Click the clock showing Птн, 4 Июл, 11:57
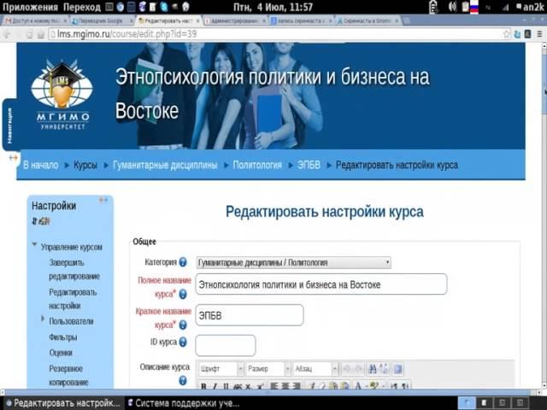547x410 pixels. click(273, 7)
